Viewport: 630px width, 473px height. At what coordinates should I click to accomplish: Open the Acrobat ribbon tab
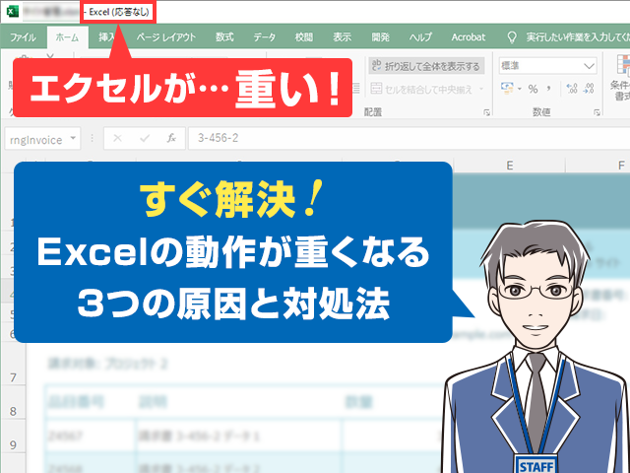pyautogui.click(x=469, y=37)
